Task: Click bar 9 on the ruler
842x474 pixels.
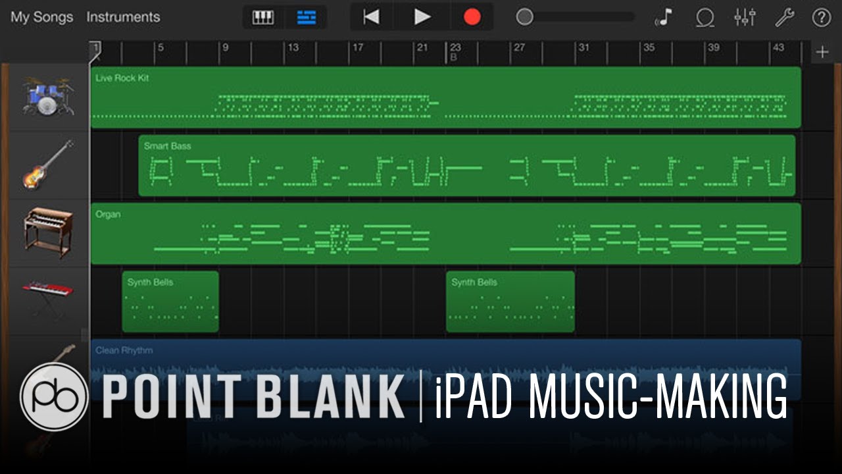Action: 225,48
